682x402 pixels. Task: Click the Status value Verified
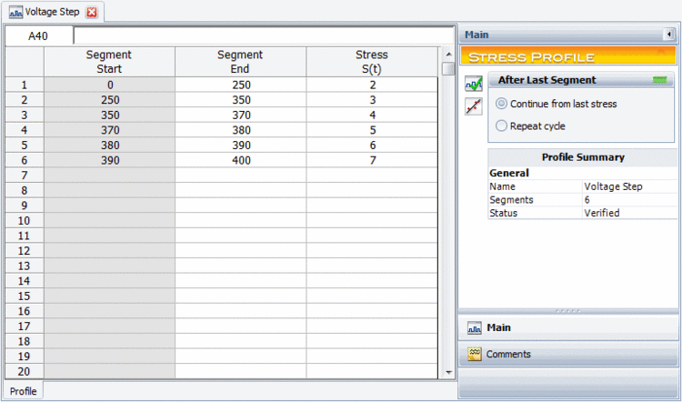602,213
